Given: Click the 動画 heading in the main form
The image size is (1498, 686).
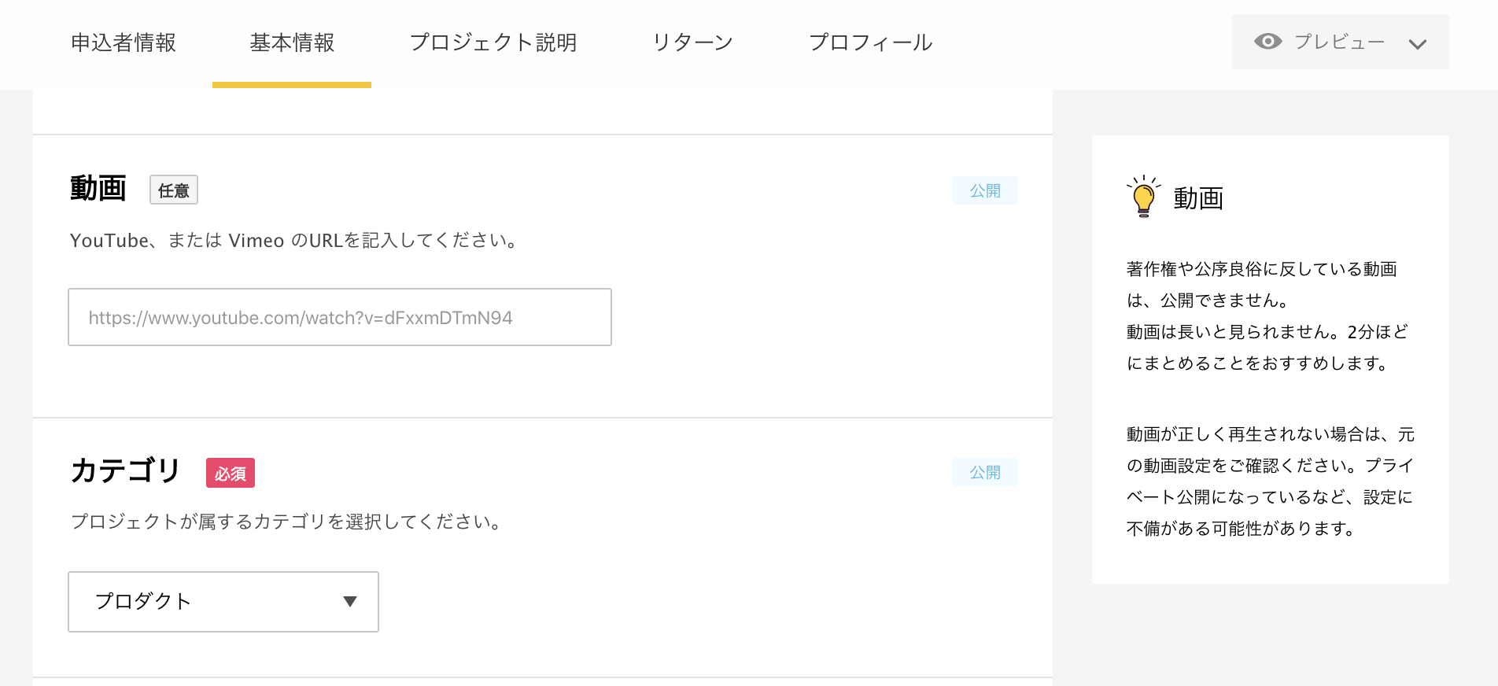Looking at the screenshot, I should [x=98, y=189].
